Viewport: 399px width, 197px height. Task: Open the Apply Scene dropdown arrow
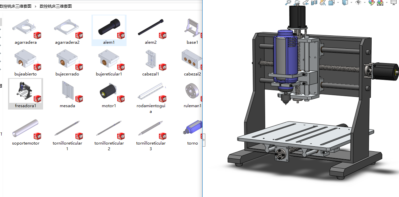pos(387,3)
